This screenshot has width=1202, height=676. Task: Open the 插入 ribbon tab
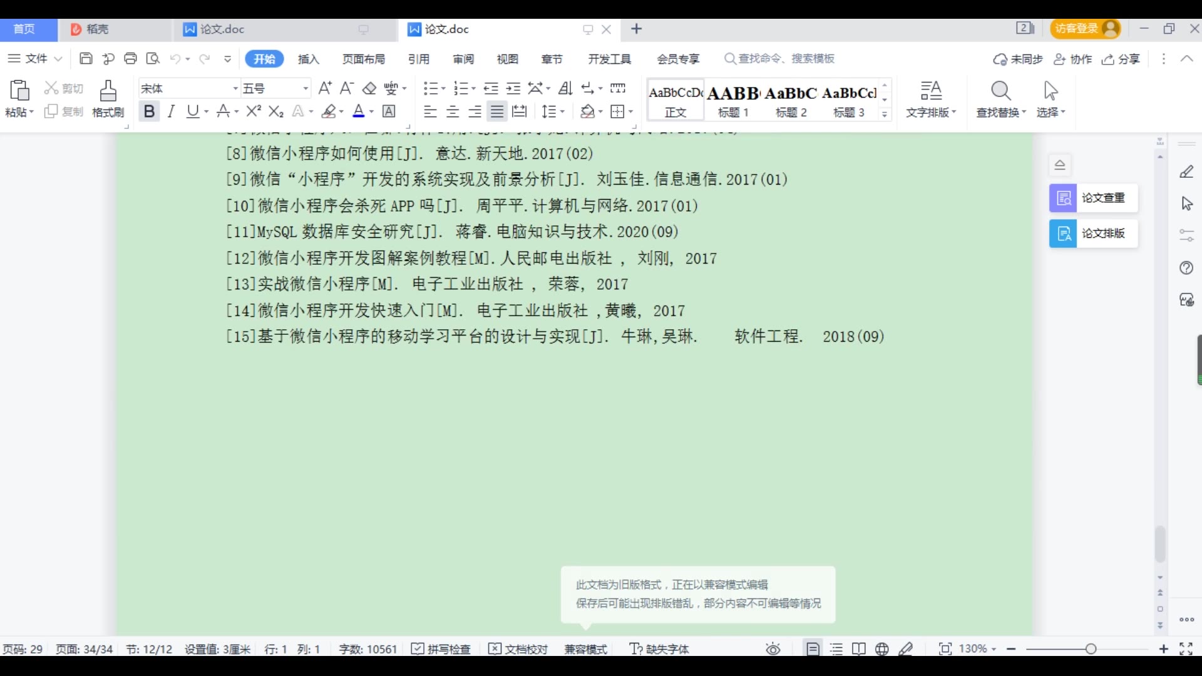309,59
